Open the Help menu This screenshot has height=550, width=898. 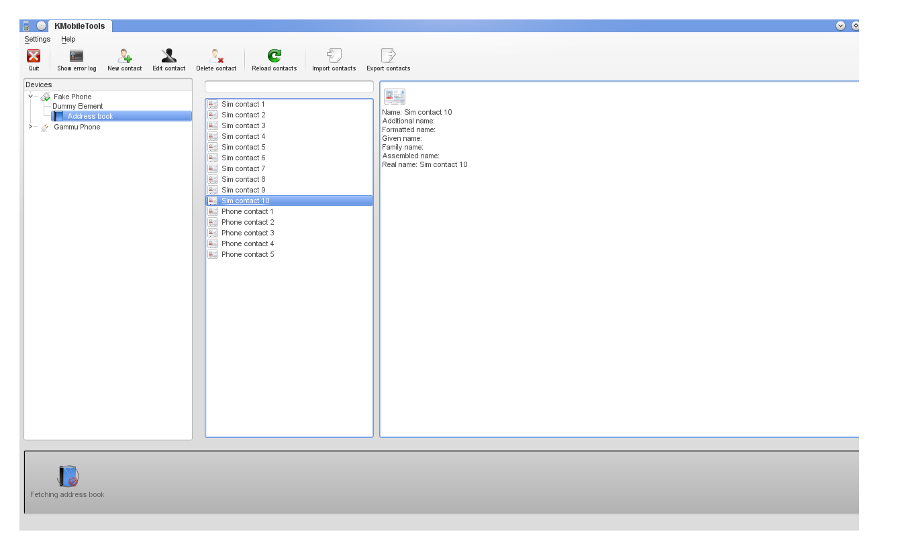[x=68, y=39]
